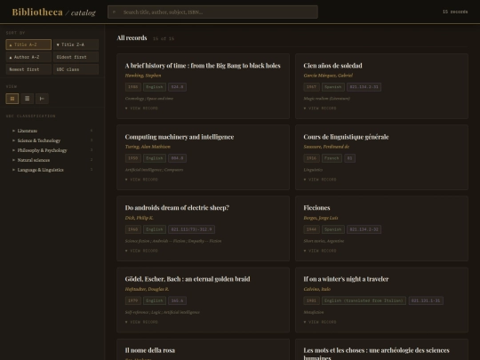Screen dimensions: 480x360
Task: Sort by Author A-Z
Action: coord(28,57)
